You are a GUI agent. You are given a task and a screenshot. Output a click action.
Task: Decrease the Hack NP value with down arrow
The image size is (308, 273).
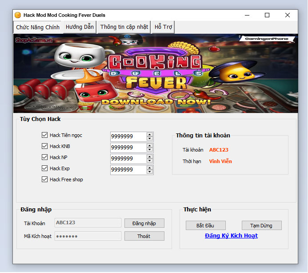pyautogui.click(x=150, y=161)
